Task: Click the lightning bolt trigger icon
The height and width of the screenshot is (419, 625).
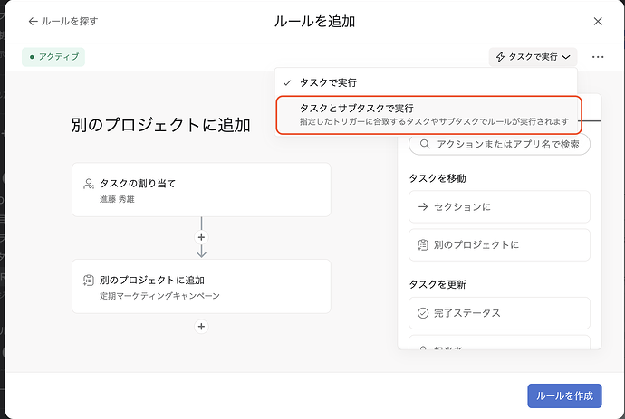Action: click(499, 57)
